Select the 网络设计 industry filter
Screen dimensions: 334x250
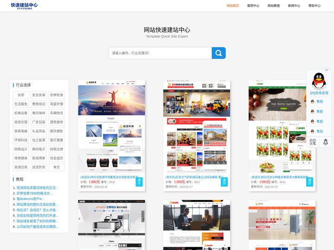[21, 149]
